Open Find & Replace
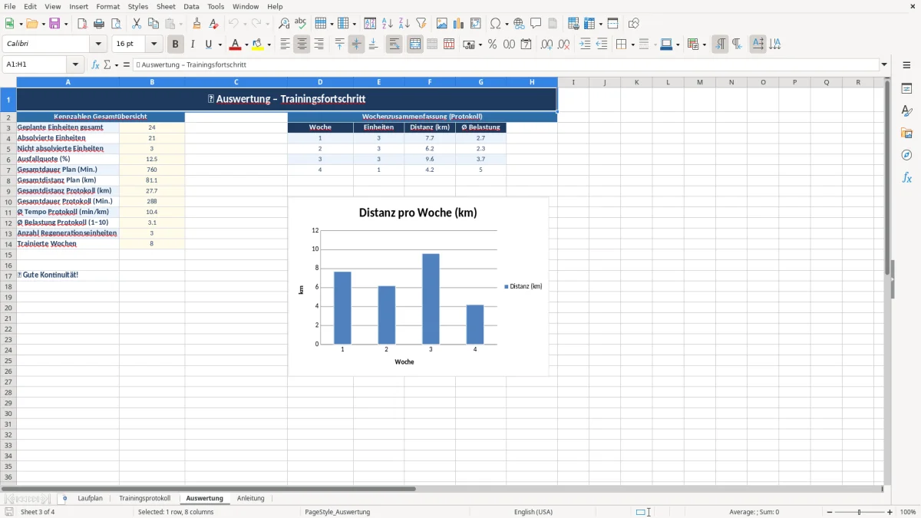Viewport: 921px width, 518px height. (284, 24)
